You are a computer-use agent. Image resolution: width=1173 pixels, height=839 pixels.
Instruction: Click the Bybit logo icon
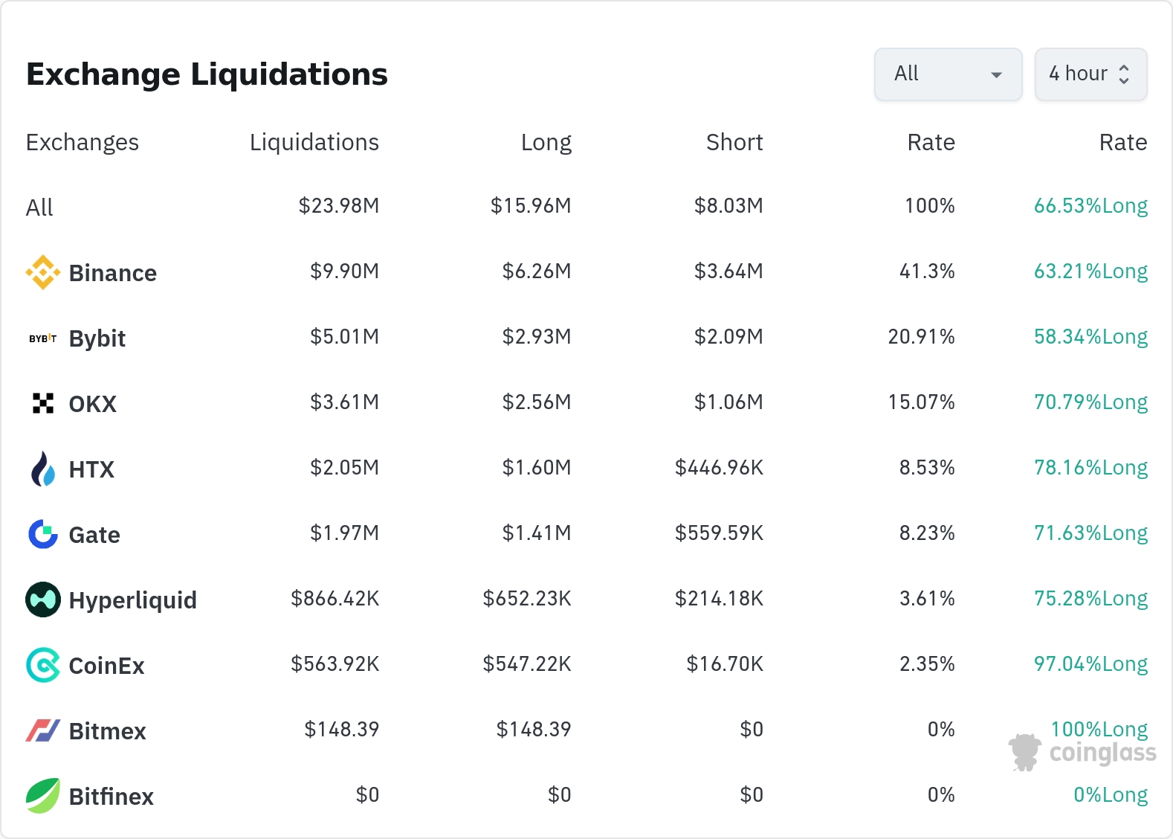tap(43, 338)
